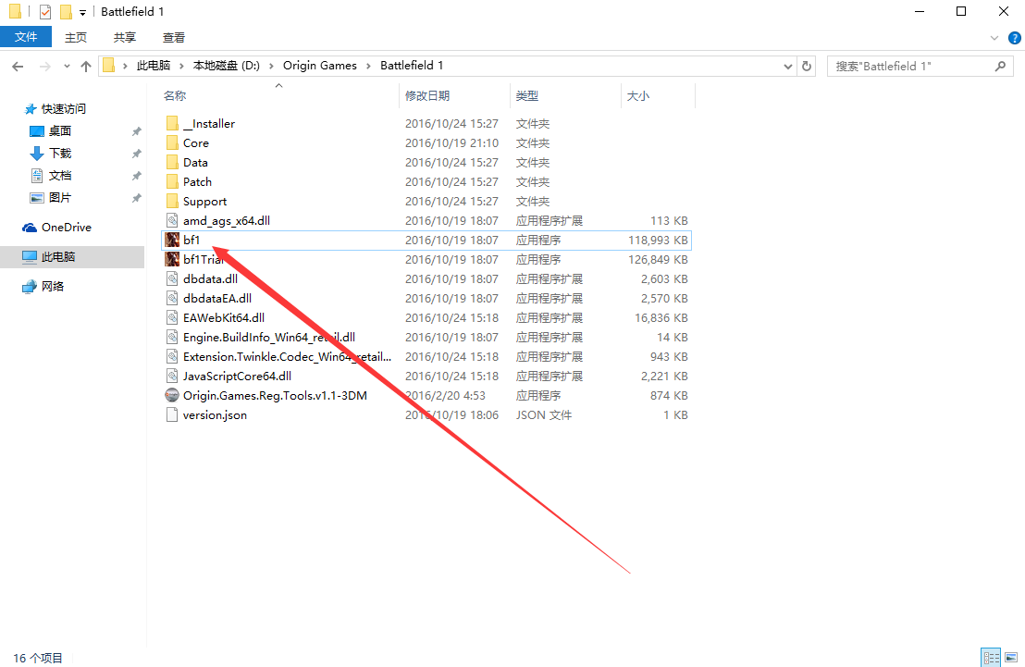Screen dimensions: 1025x667
Task: Expand the Quick Access toolbar dropdown
Action: 82,12
